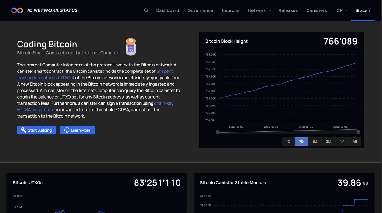Open the Network menu label
This screenshot has width=382, height=213.
pyautogui.click(x=257, y=10)
